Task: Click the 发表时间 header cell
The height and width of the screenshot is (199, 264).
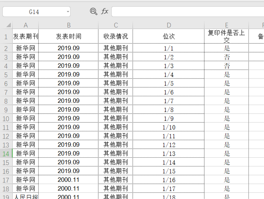Action: 69,36
